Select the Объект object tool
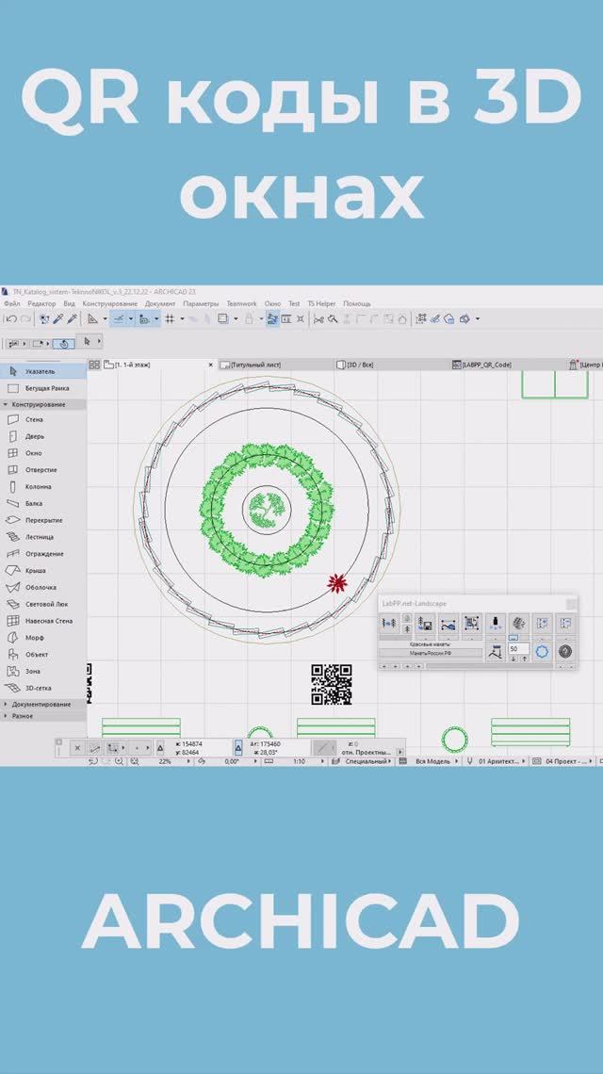603x1074 pixels. (42, 654)
